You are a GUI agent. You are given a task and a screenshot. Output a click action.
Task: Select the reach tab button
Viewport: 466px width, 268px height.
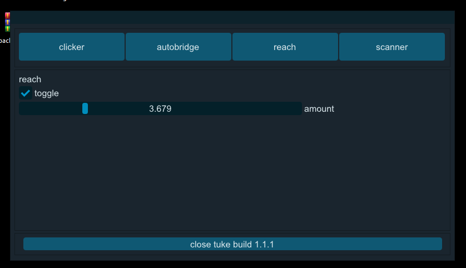(x=285, y=47)
